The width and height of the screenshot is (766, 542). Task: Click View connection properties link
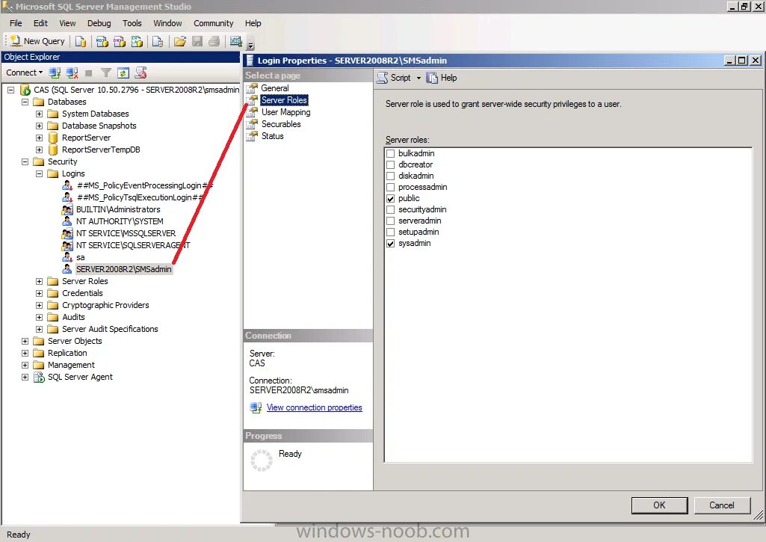(314, 407)
